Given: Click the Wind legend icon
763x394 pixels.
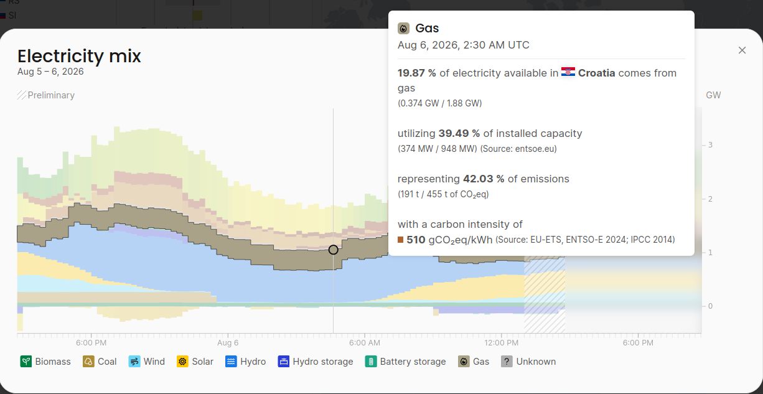Looking at the screenshot, I should tap(134, 362).
